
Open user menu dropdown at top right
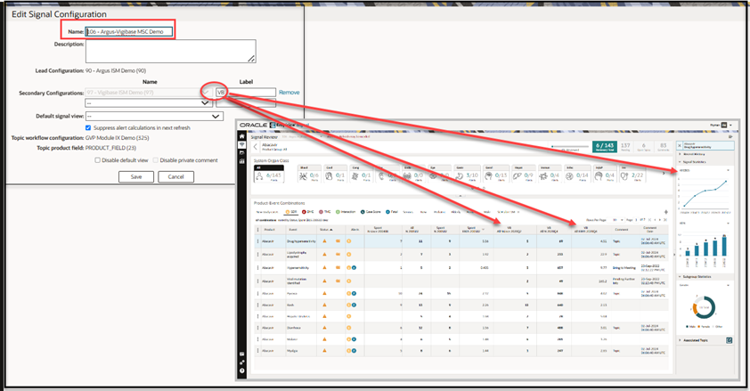coord(730,125)
